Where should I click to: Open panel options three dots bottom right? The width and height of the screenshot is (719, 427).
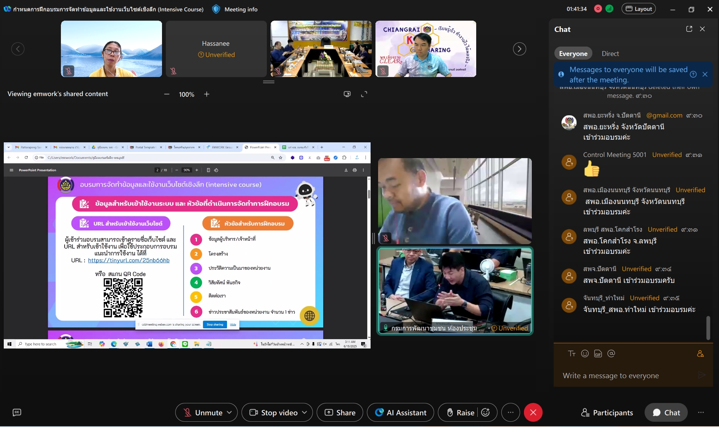pos(701,412)
